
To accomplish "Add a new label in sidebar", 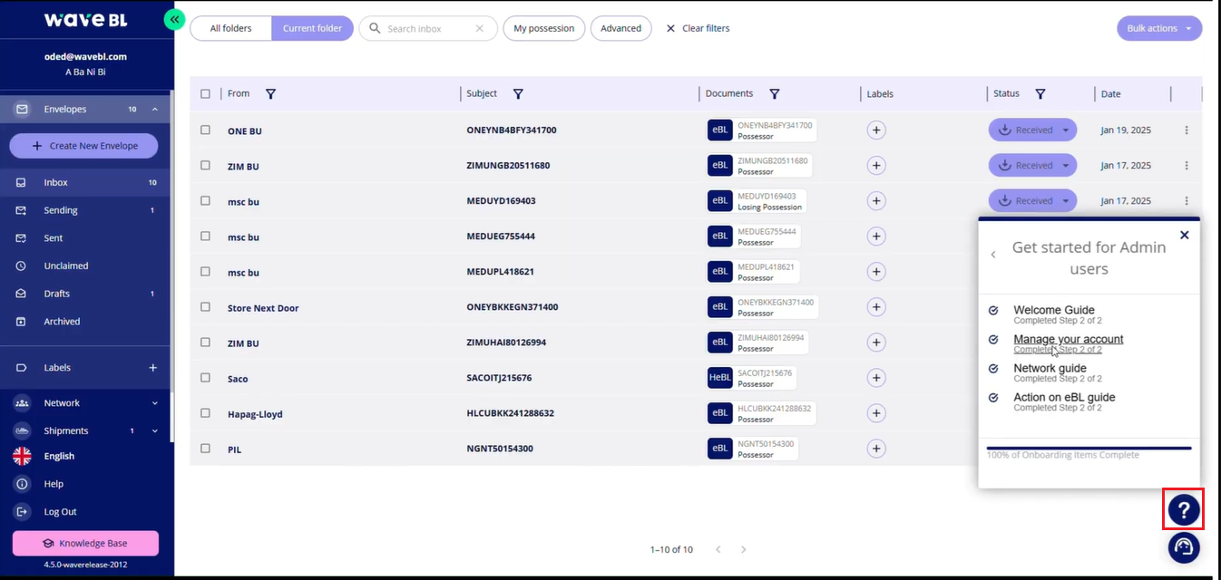I will 153,368.
